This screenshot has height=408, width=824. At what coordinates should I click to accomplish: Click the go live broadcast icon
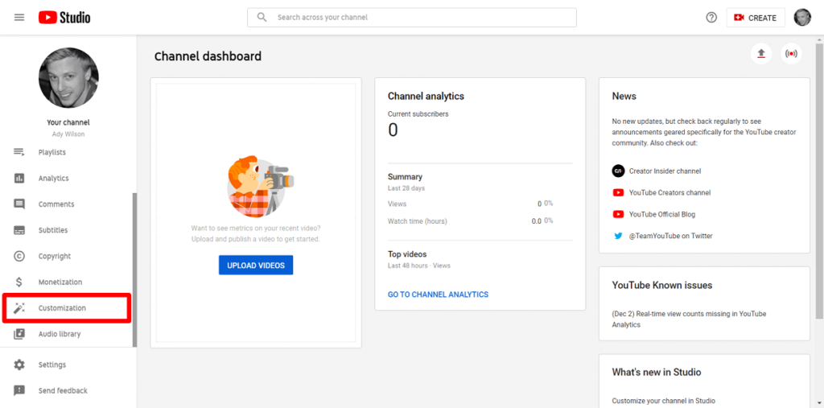point(791,54)
